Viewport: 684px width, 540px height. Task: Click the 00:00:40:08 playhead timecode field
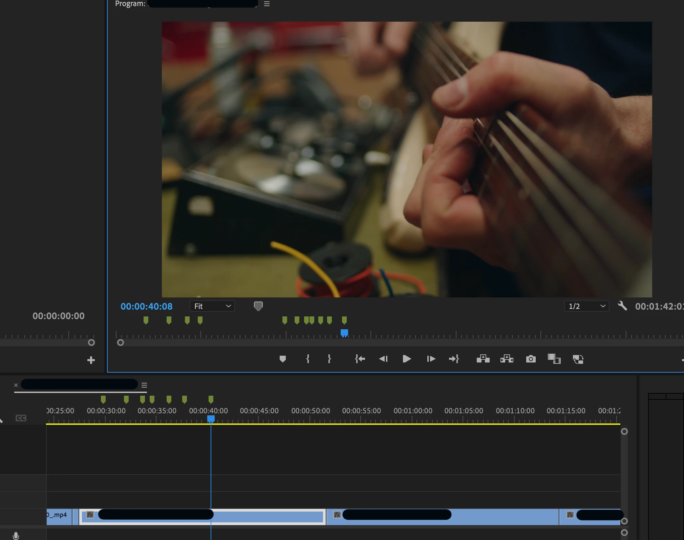pos(146,306)
